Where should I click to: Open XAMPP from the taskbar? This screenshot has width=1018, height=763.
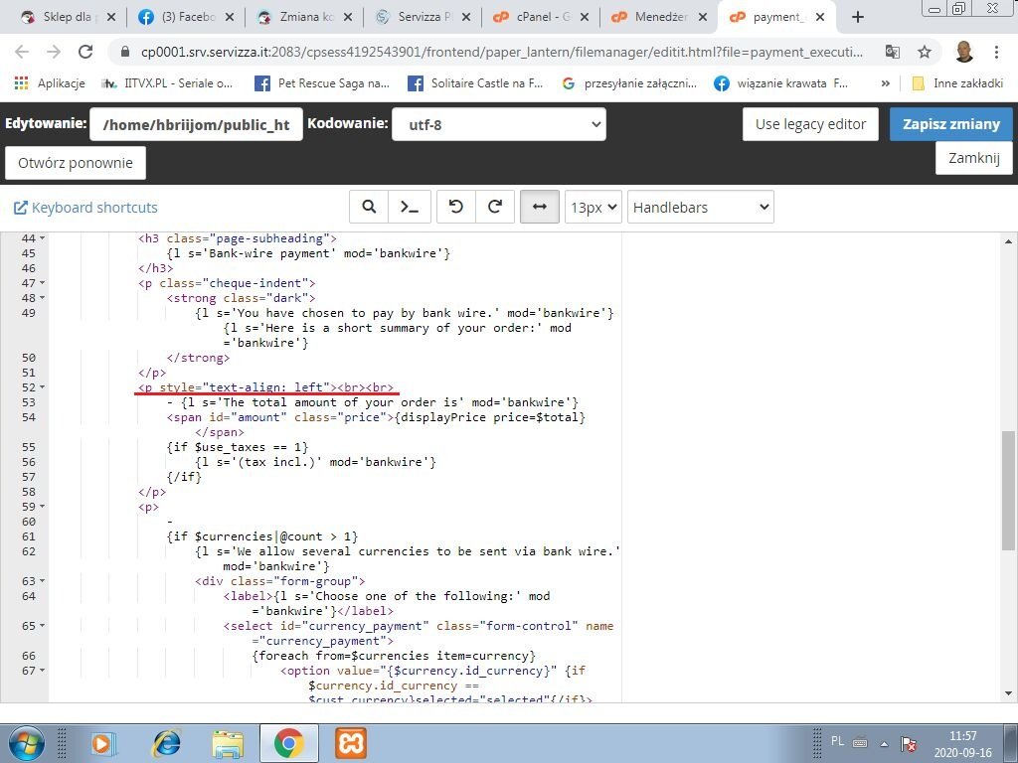pos(351,743)
